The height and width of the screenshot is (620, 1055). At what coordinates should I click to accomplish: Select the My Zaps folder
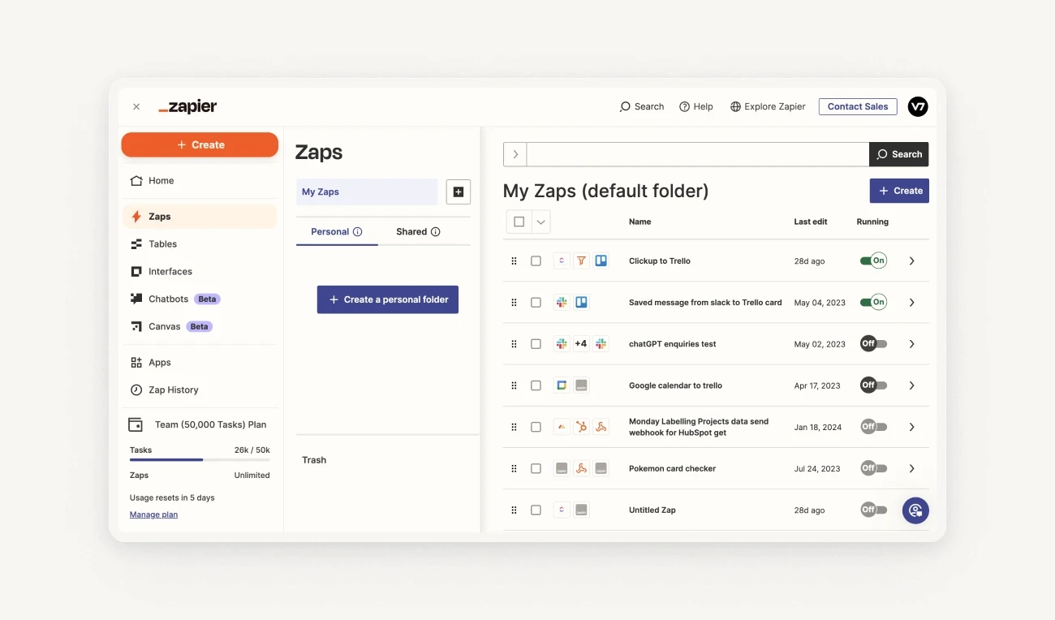pyautogui.click(x=367, y=192)
